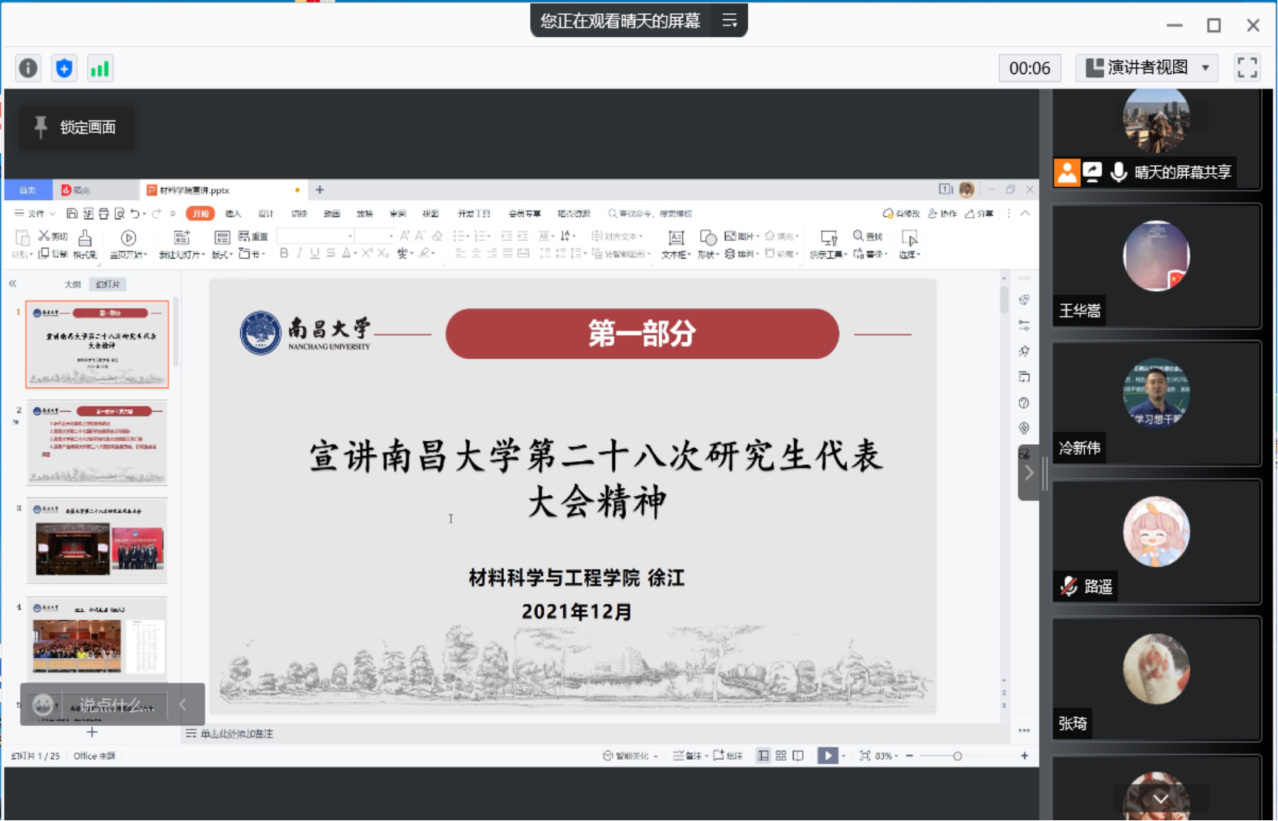Open the 演讲者视图 view dropdown
Viewport: 1278px width, 821px height.
pos(1147,68)
